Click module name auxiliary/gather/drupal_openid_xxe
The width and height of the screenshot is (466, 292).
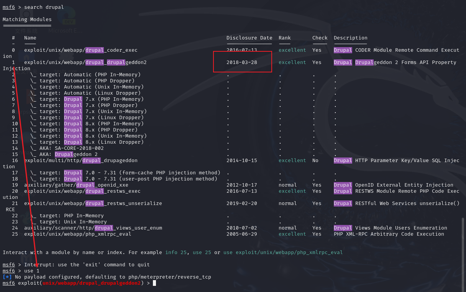pyautogui.click(x=76, y=185)
